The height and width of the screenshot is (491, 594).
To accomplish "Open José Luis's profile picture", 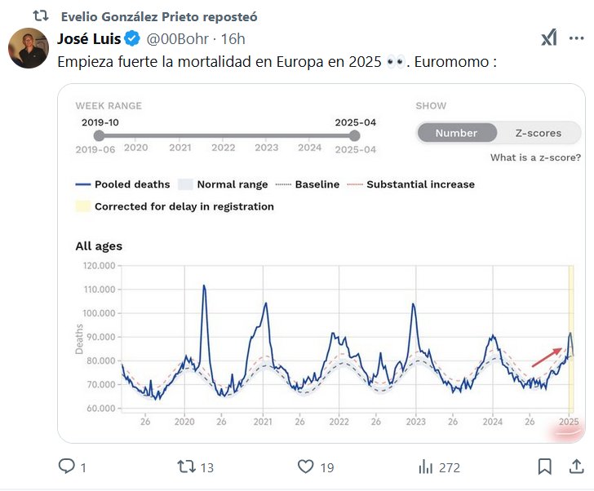I will [29, 48].
